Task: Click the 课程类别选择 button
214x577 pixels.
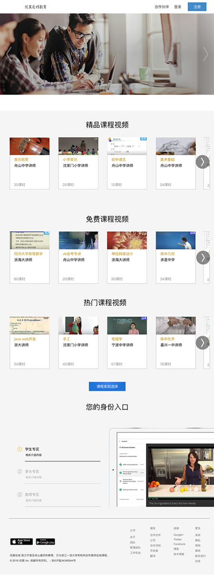Action: coord(107,387)
